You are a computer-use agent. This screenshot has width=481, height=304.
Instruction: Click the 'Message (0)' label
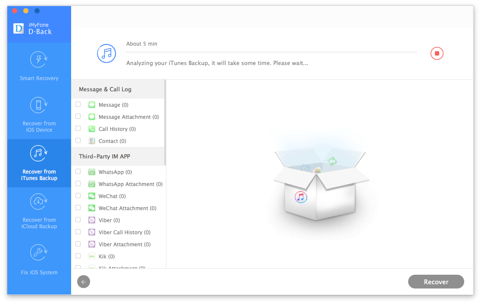[113, 105]
